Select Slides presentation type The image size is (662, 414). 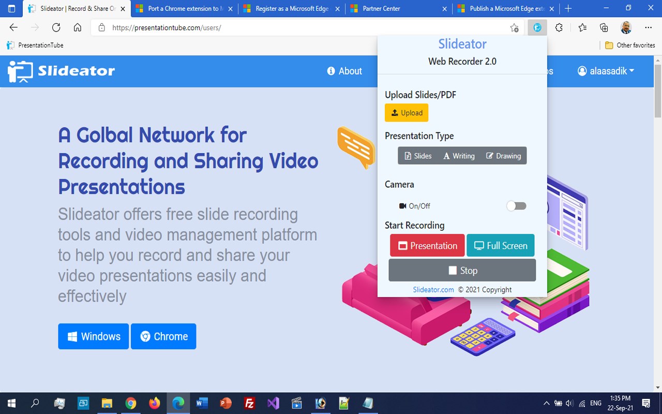click(418, 156)
